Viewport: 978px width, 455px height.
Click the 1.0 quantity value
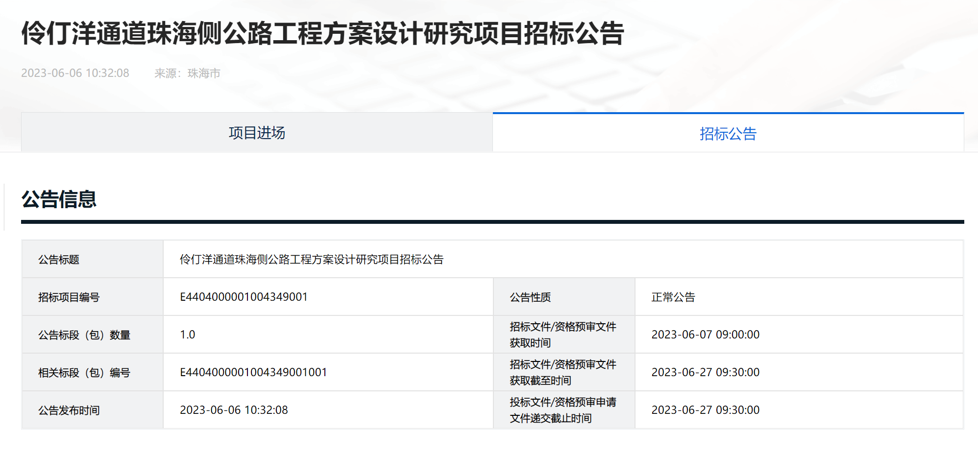(187, 335)
